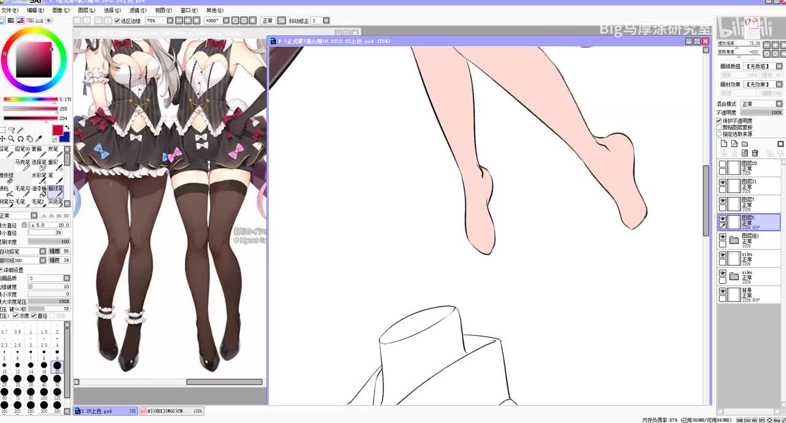786x423 pixels.
Task: Show the color wheel panel
Action: click(x=2, y=20)
